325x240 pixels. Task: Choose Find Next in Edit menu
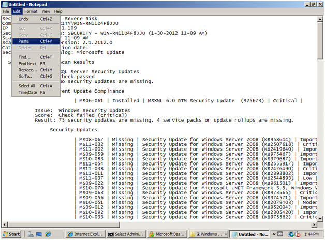(36, 64)
